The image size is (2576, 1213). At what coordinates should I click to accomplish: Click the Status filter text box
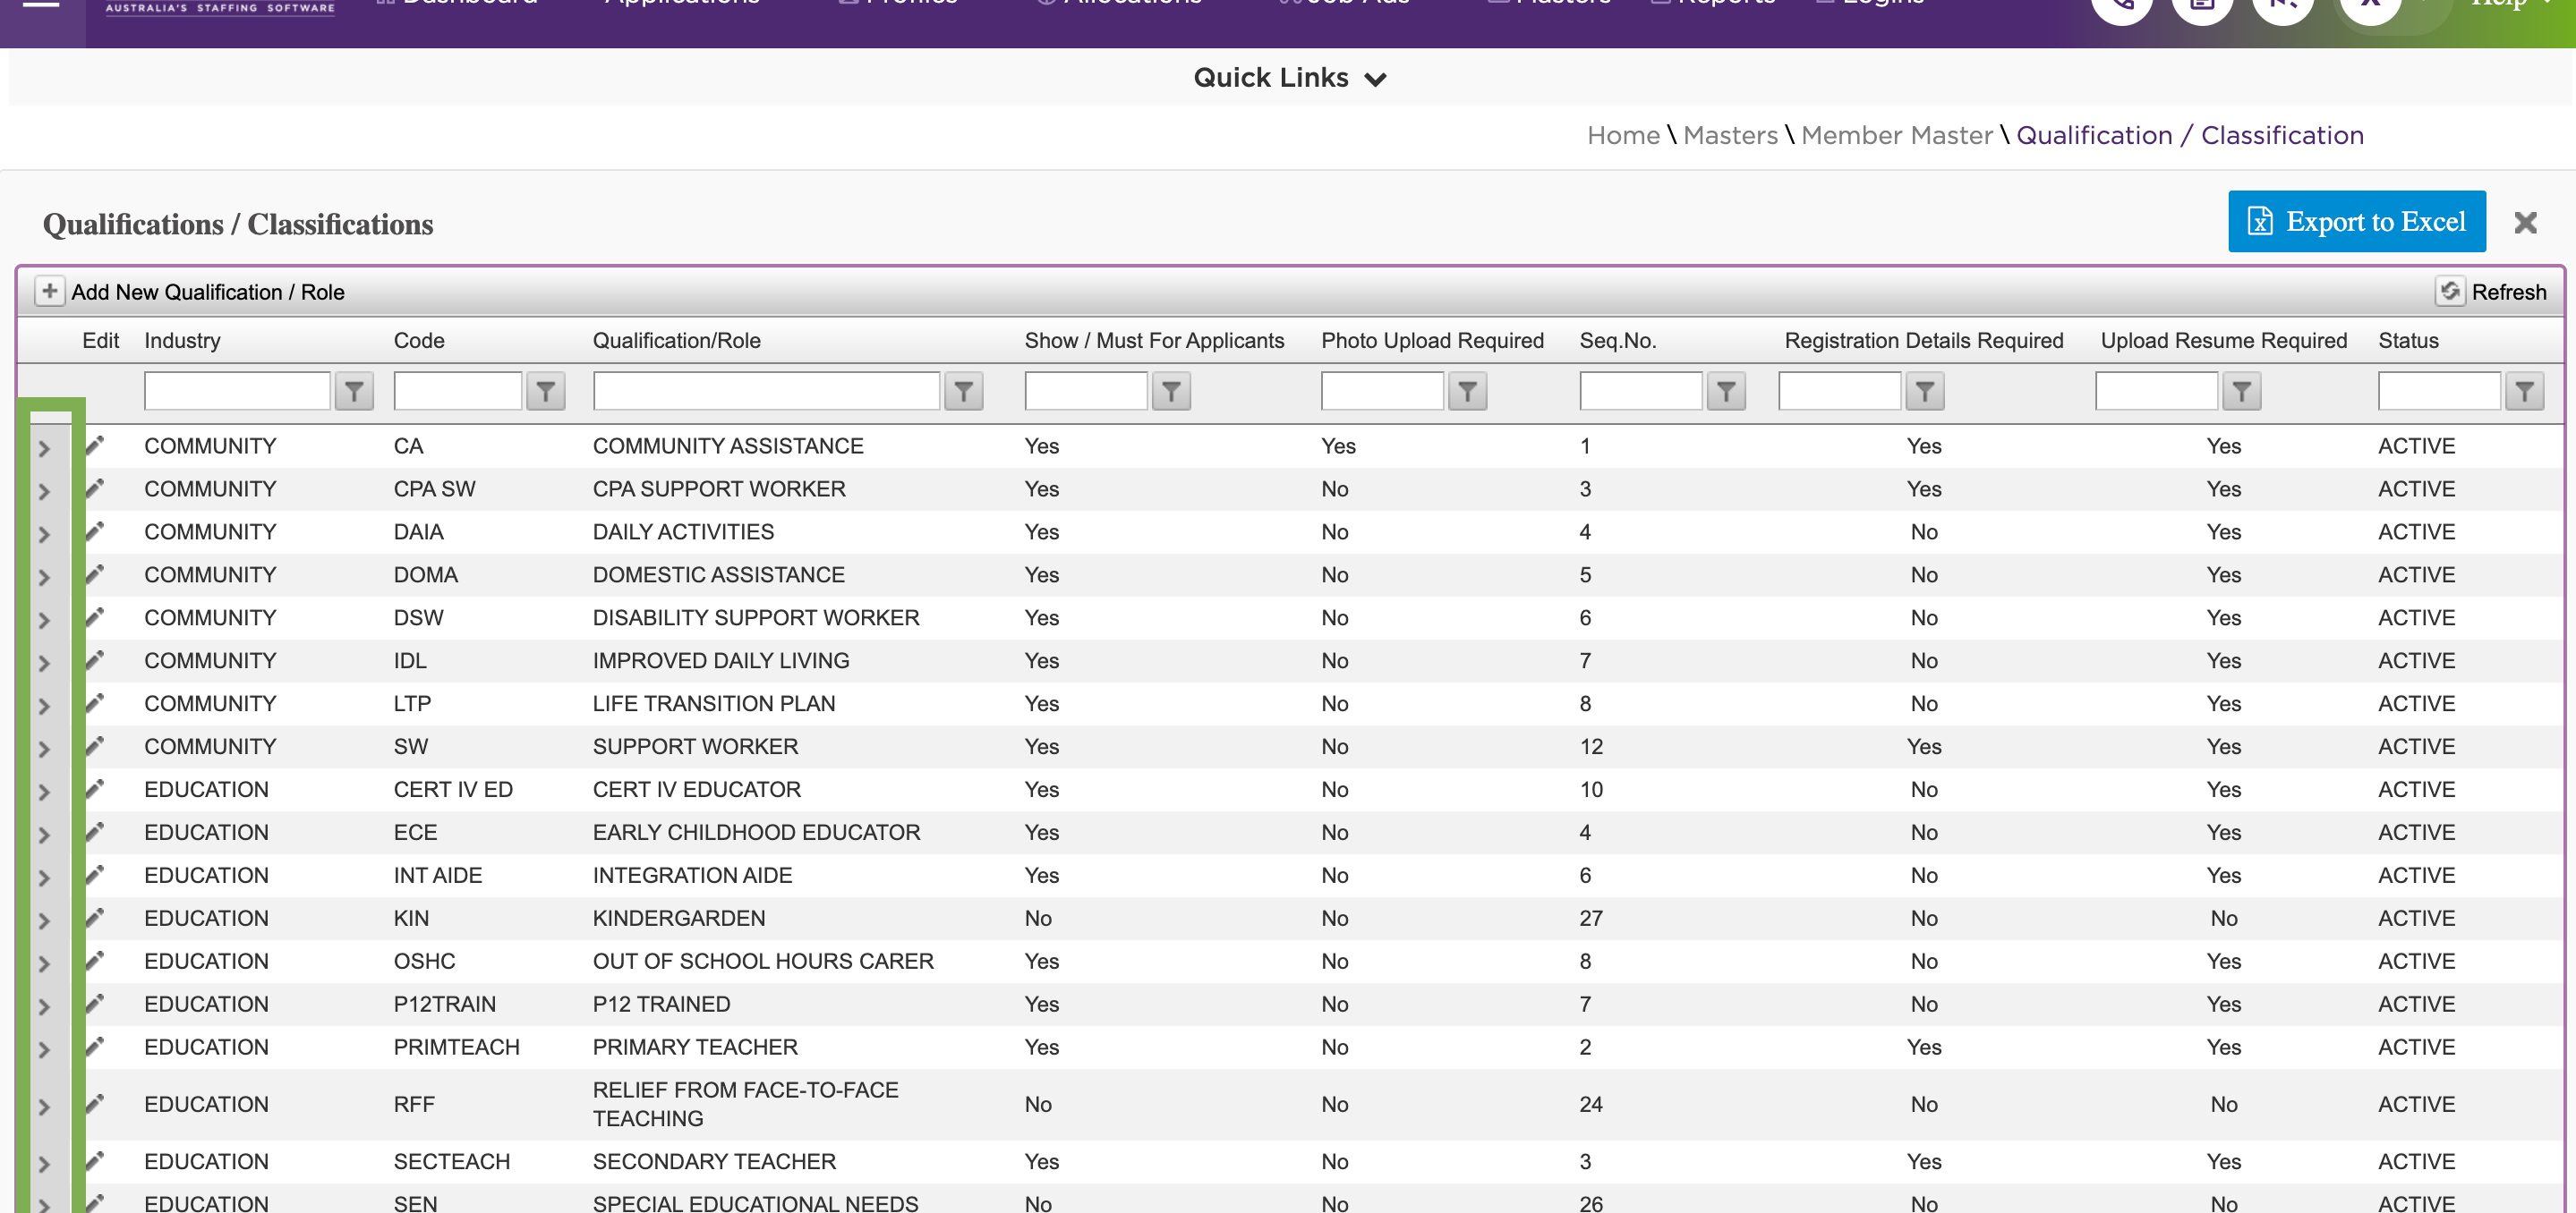click(2439, 391)
